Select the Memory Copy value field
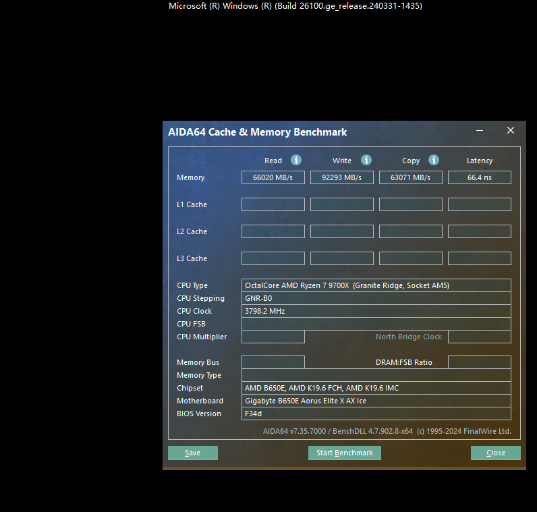The width and height of the screenshot is (537, 512). pos(411,177)
